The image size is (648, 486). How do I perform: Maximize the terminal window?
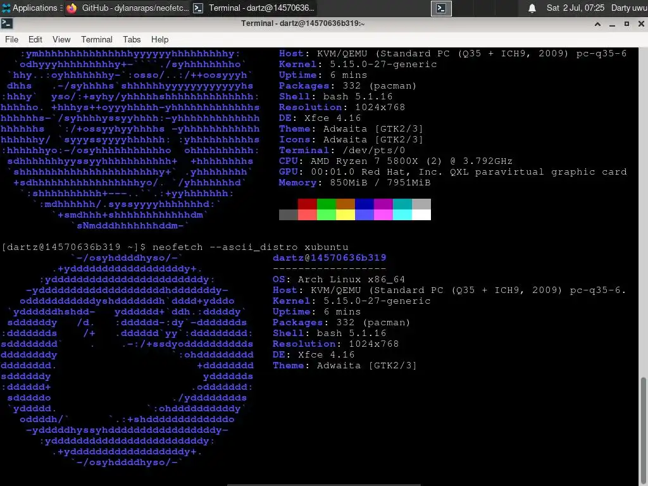pos(626,24)
